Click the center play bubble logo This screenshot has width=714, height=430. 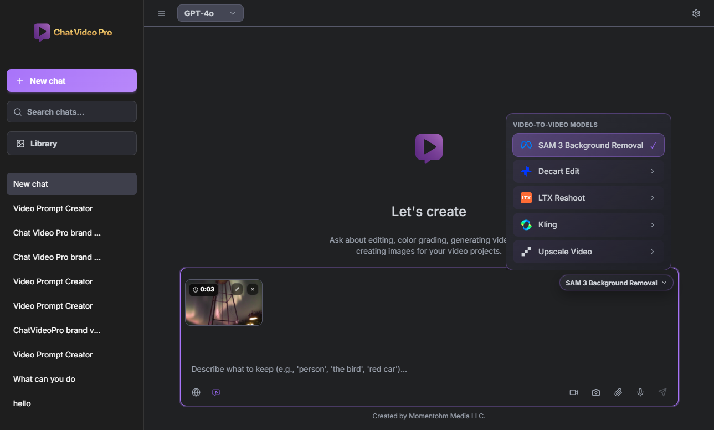coord(429,149)
